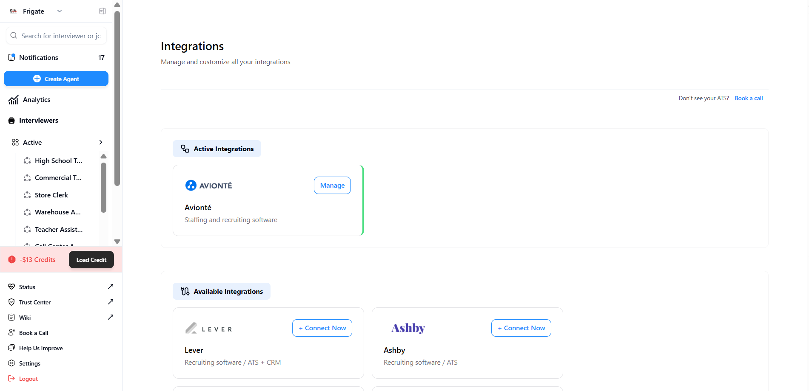
Task: Open Status external link arrow
Action: pos(111,287)
